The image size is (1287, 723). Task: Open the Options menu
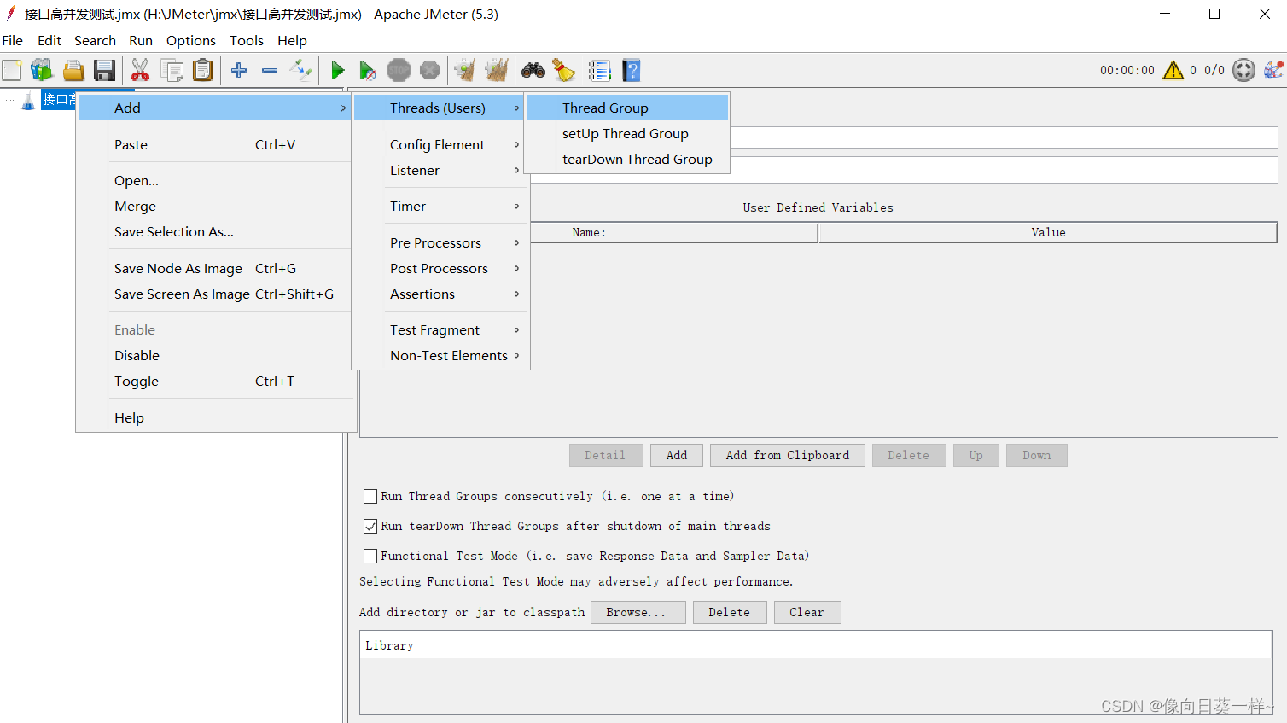[191, 40]
